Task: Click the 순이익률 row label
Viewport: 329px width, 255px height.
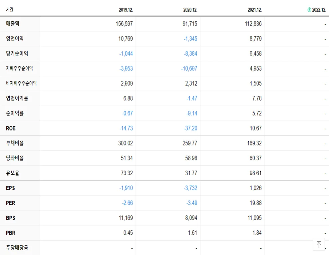Action: click(x=15, y=113)
